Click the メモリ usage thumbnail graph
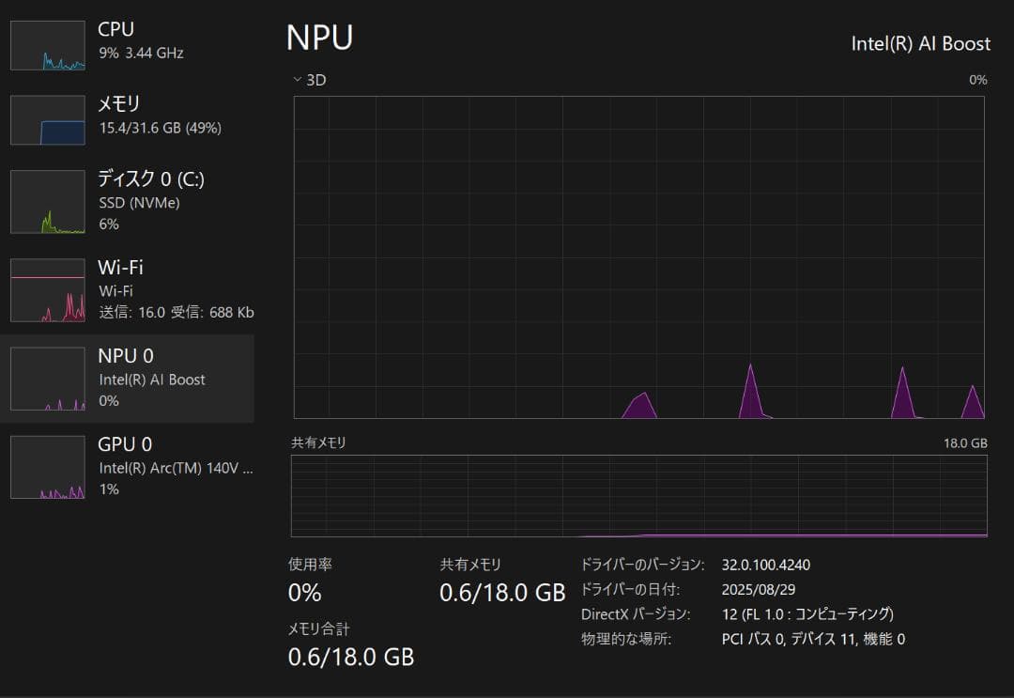The height and width of the screenshot is (698, 1014). pyautogui.click(x=48, y=120)
